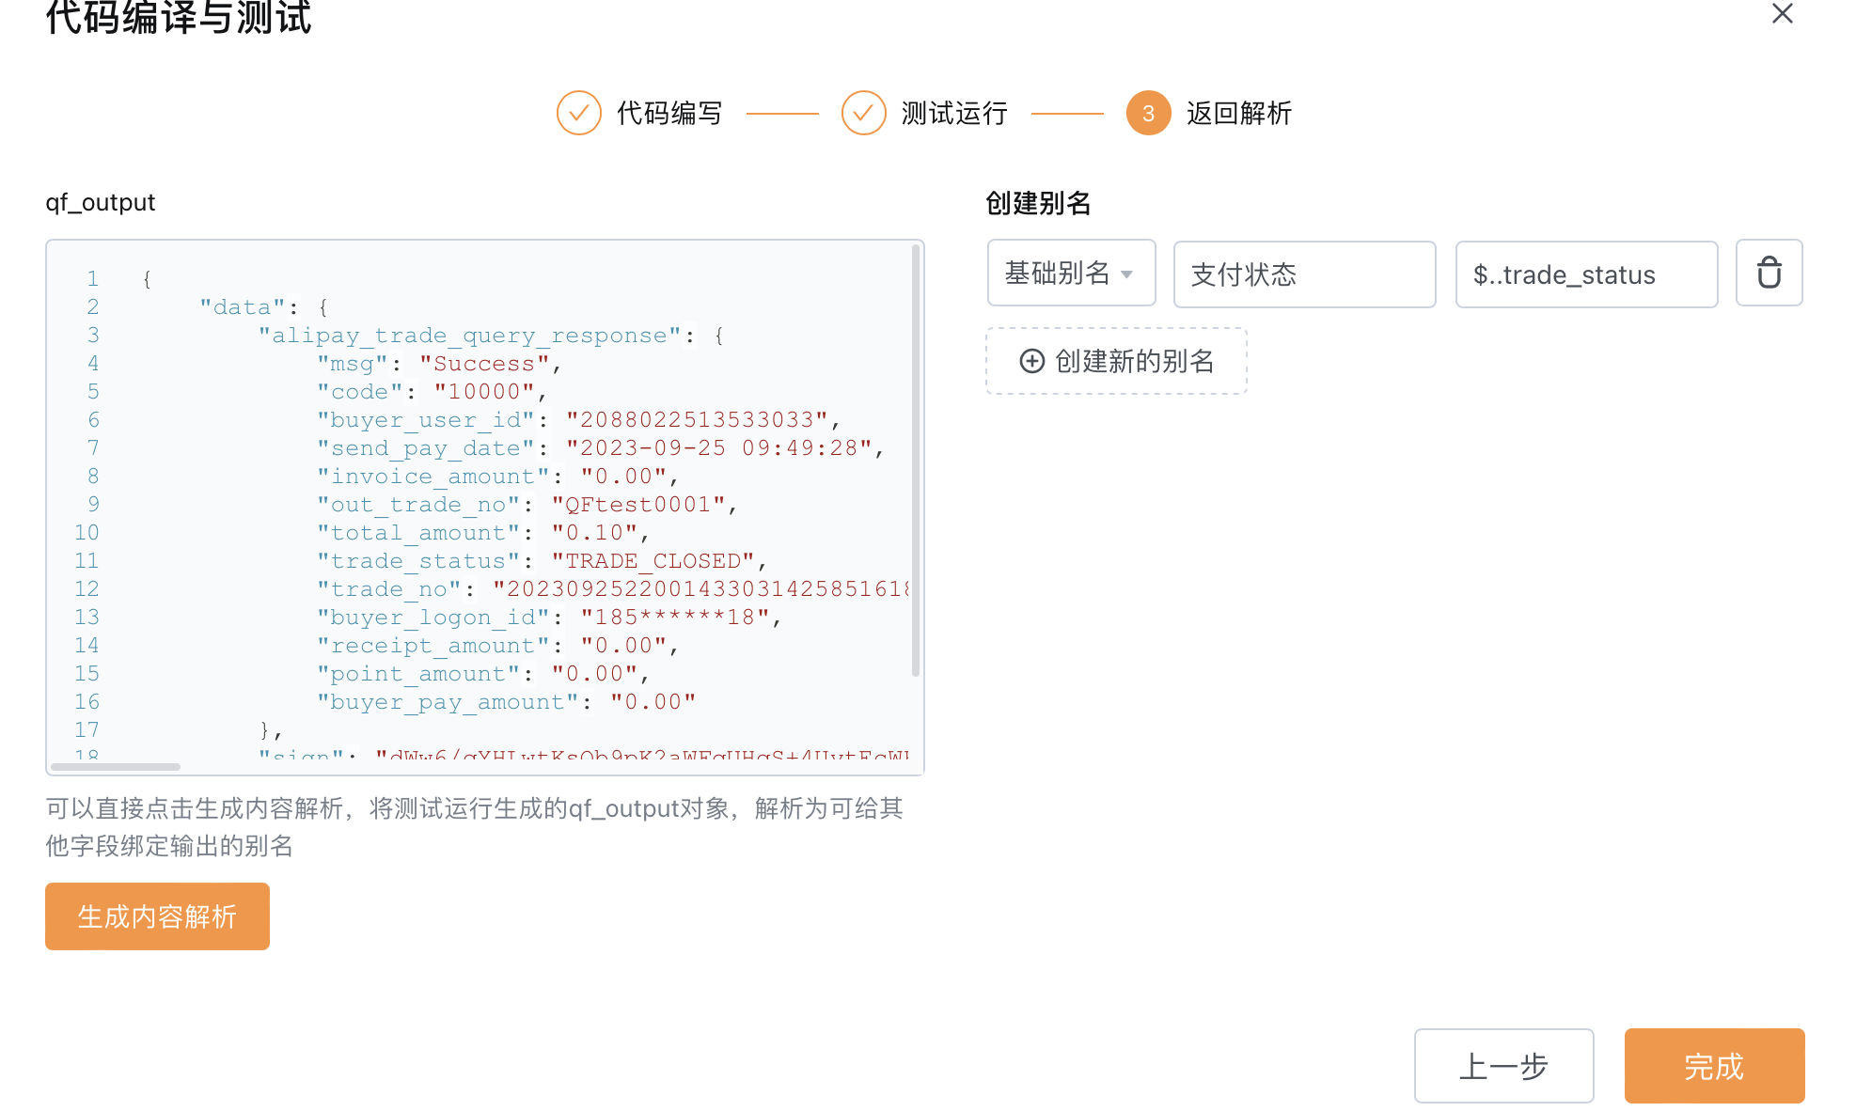Switch to the 代码编写 step label

tap(669, 114)
